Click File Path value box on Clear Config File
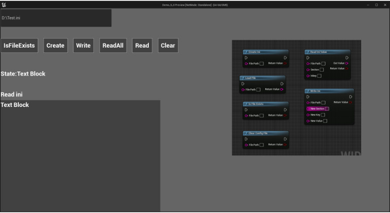This screenshot has height=213, width=390. 262,145
